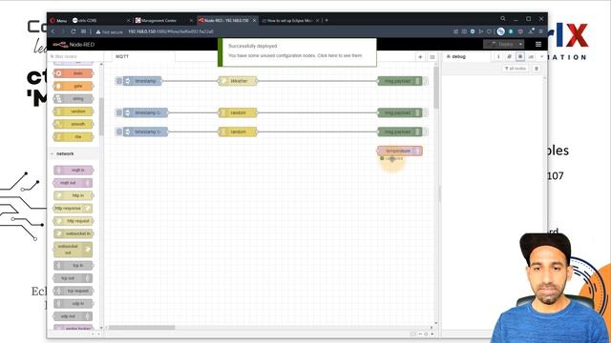Select the udp in palette node

click(x=74, y=303)
